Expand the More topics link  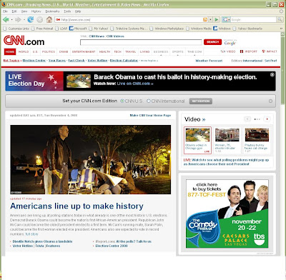149,61
